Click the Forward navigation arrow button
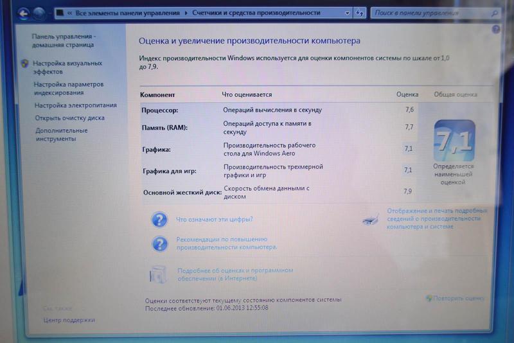The height and width of the screenshot is (343, 514). pos(40,12)
